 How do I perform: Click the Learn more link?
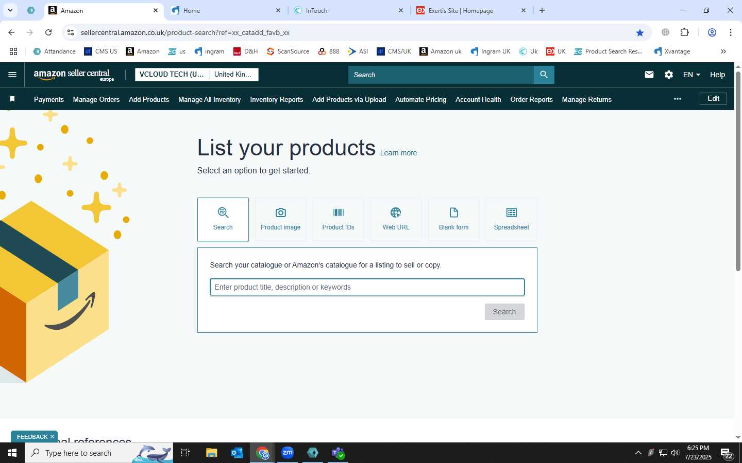tap(398, 153)
